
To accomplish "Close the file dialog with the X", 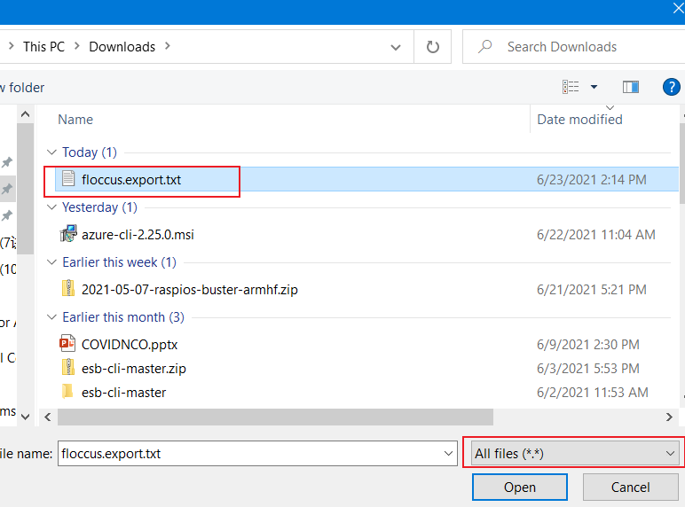I will (x=679, y=8).
